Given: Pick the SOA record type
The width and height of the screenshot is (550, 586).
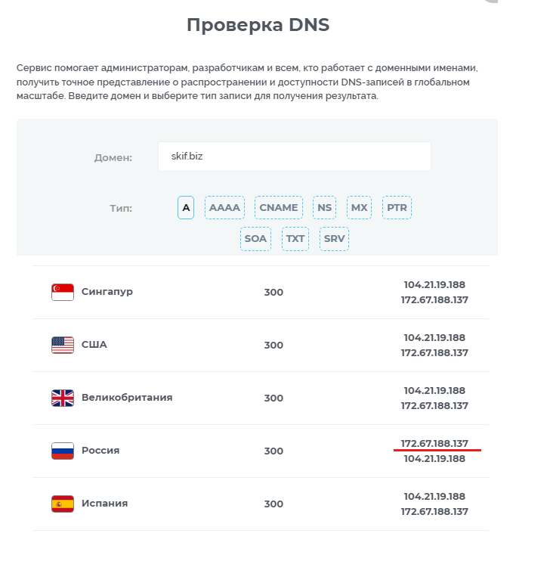Looking at the screenshot, I should click(255, 238).
